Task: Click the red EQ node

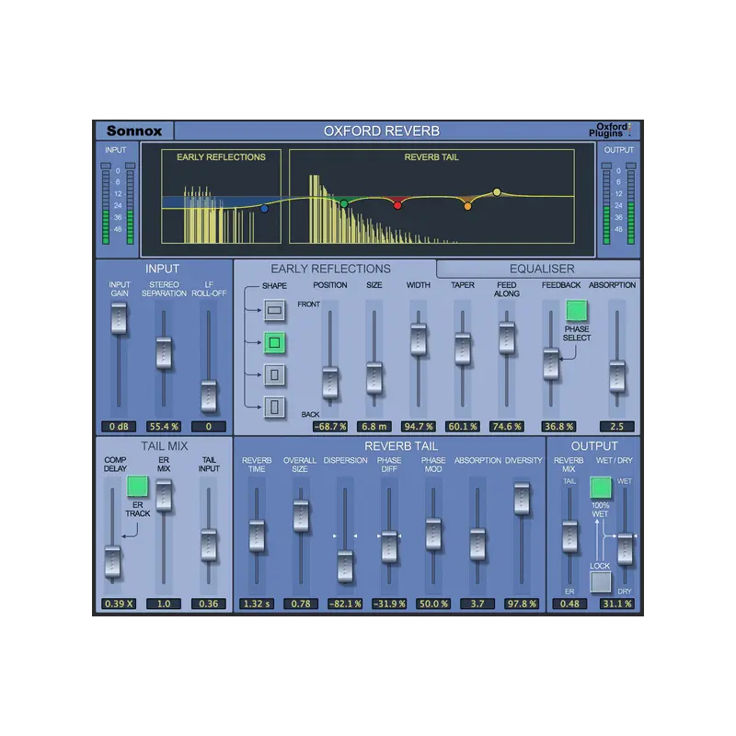Action: point(397,205)
